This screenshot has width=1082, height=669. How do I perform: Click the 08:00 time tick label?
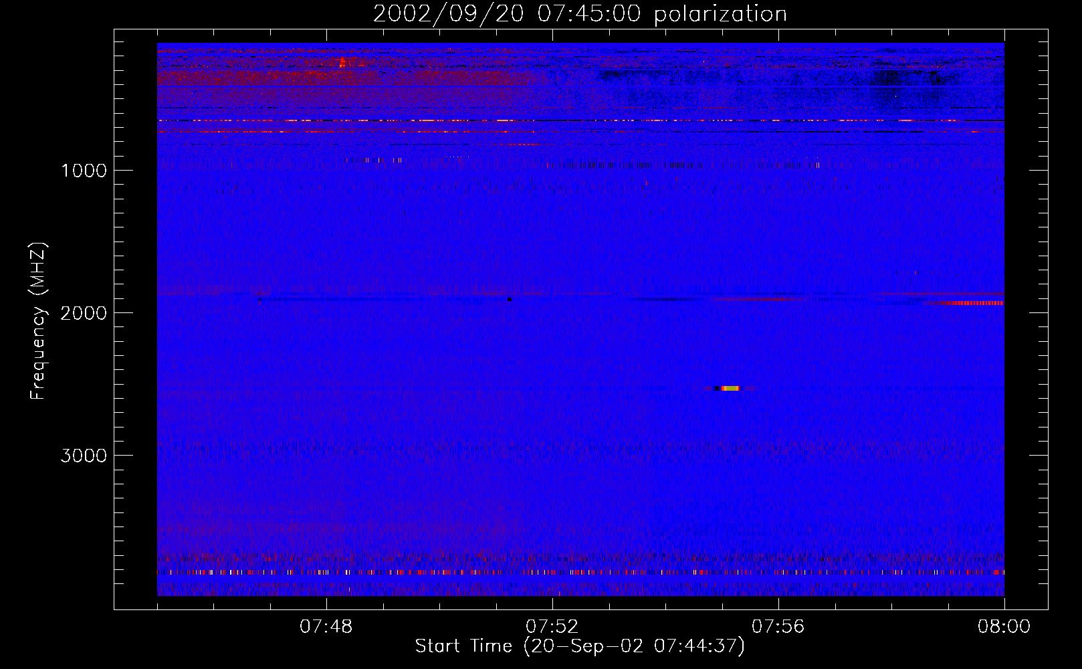(1004, 627)
